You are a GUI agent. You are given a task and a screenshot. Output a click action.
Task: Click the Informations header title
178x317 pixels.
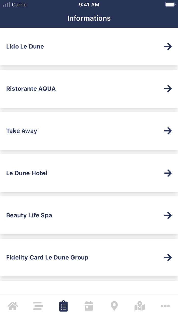pyautogui.click(x=89, y=18)
